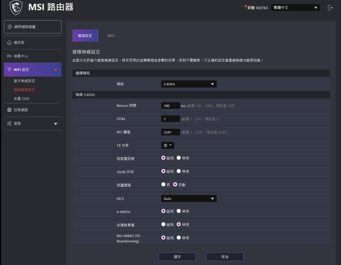Open the 網際網路精靈 setup wizard

[x=33, y=27]
